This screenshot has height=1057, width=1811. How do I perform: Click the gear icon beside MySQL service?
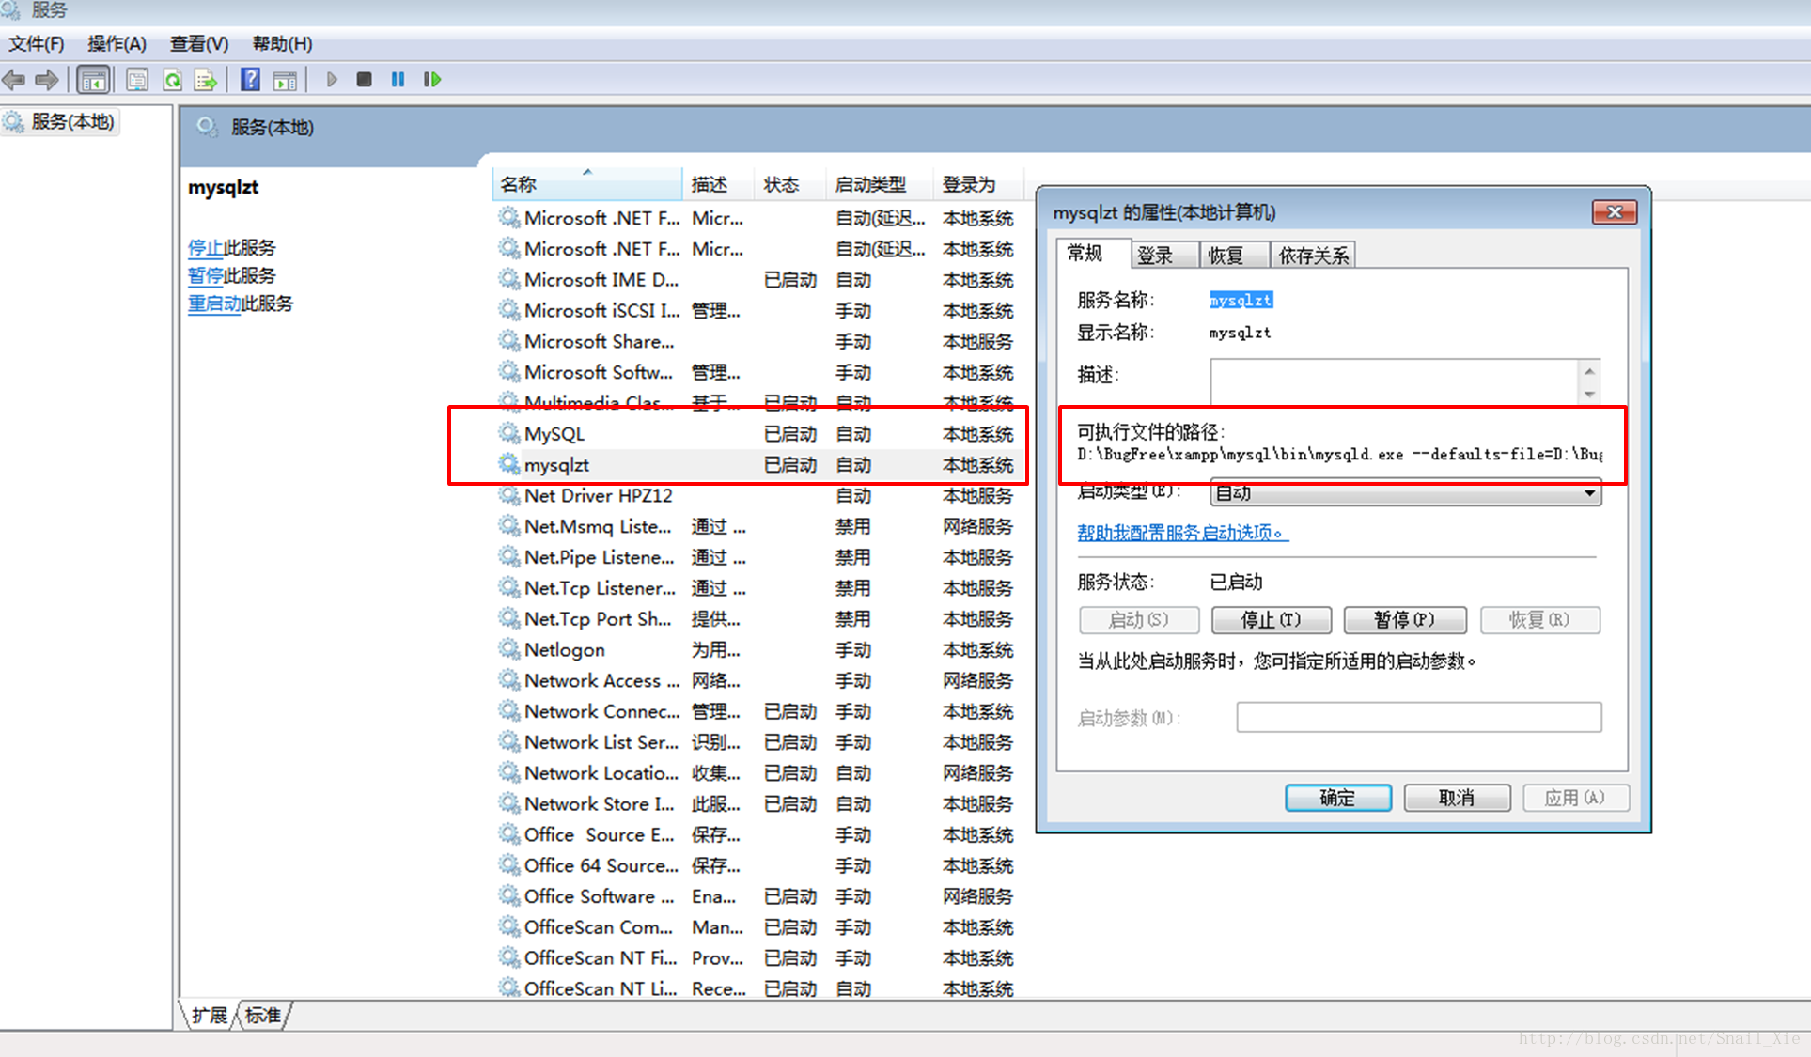click(509, 433)
